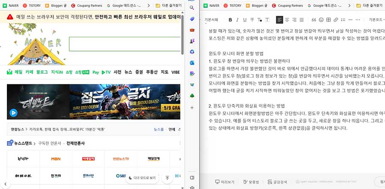385x189 pixels.
Task: Open 글감검색 in the editor footer
Action: coord(277,182)
